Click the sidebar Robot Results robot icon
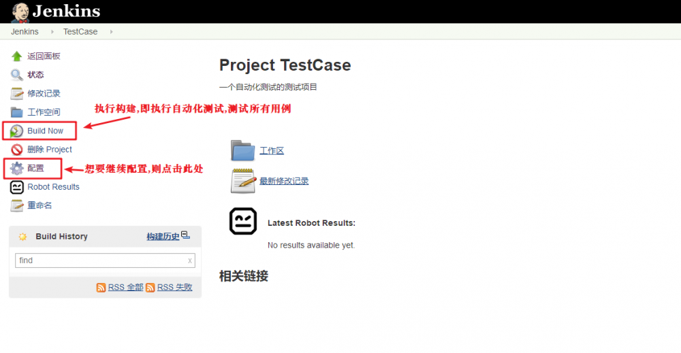The width and height of the screenshot is (681, 353). 16,187
